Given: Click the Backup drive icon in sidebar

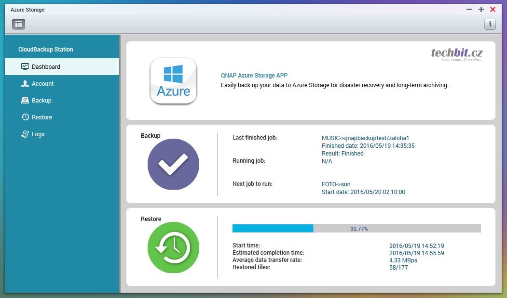Looking at the screenshot, I should [x=25, y=101].
